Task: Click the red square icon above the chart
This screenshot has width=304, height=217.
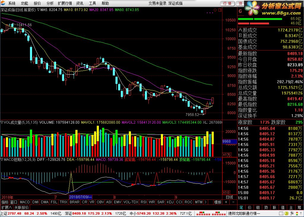Action: 220,10
